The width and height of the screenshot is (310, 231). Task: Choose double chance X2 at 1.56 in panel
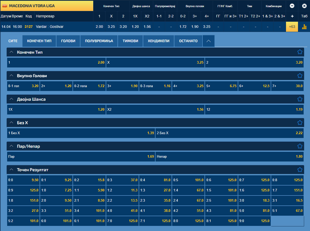[x=155, y=109]
